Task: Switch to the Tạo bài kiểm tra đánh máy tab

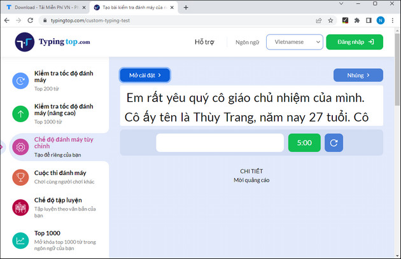Action: point(133,8)
